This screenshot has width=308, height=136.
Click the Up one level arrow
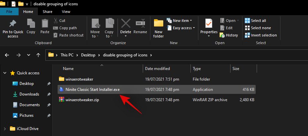[38, 55]
